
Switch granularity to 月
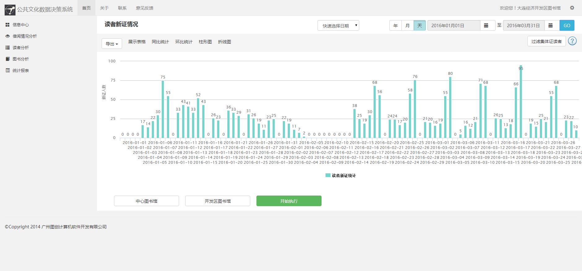pos(408,25)
